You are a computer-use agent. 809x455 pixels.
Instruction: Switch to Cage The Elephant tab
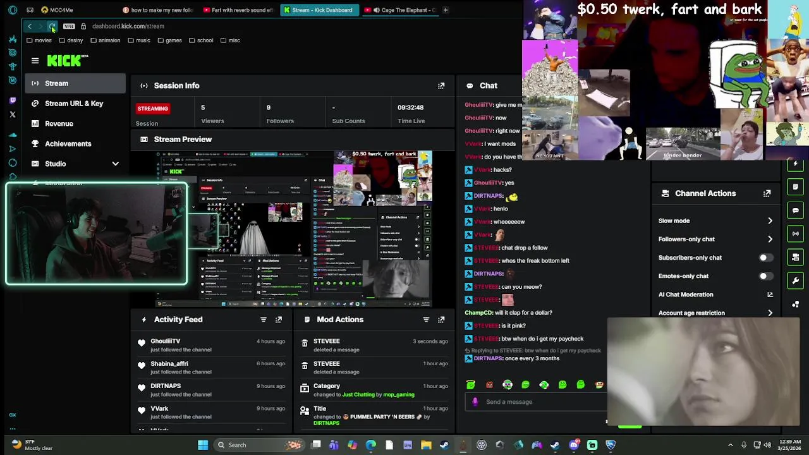click(399, 10)
